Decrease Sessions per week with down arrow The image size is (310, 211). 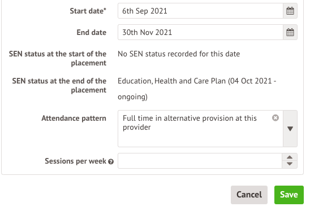point(290,164)
